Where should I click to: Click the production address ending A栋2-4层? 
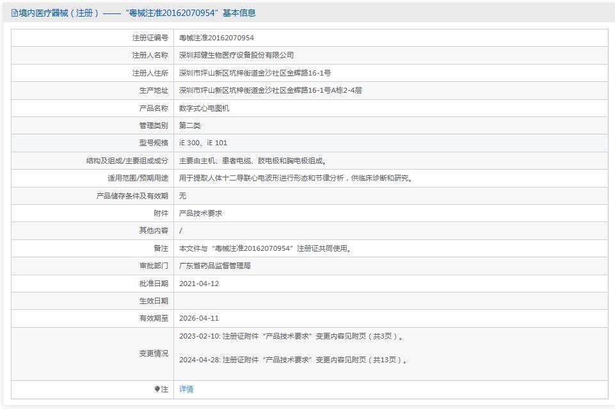[x=270, y=91]
